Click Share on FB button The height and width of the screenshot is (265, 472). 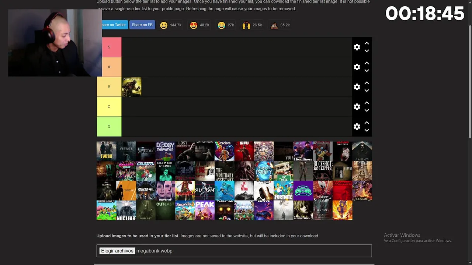tap(142, 25)
